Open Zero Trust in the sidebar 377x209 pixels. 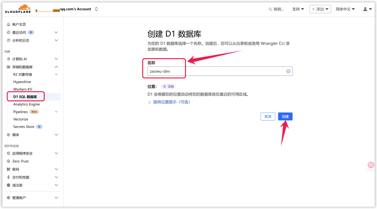tap(21, 161)
